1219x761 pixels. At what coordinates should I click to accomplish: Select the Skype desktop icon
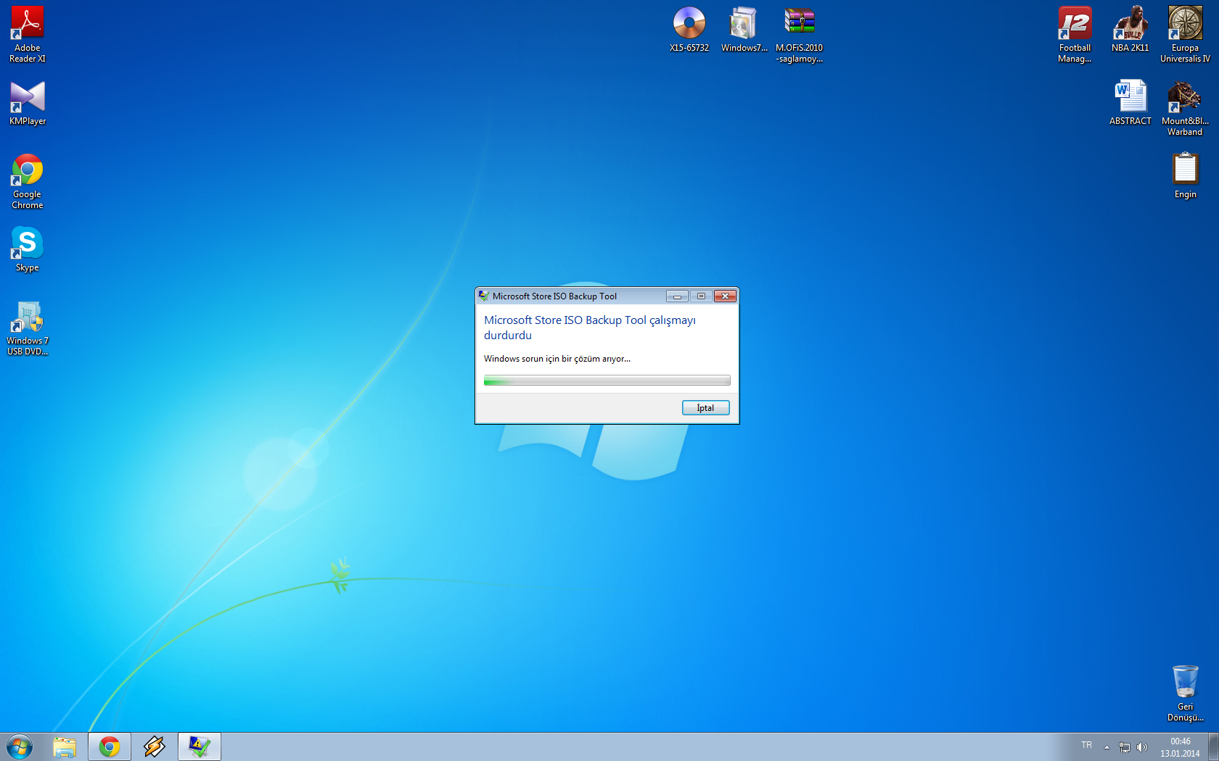pyautogui.click(x=28, y=249)
